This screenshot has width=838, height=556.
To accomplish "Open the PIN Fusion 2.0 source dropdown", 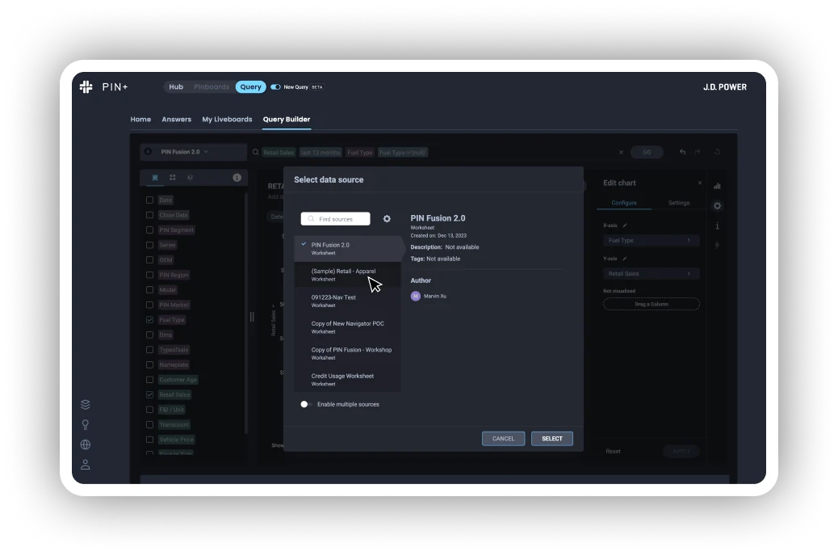I will pos(193,152).
